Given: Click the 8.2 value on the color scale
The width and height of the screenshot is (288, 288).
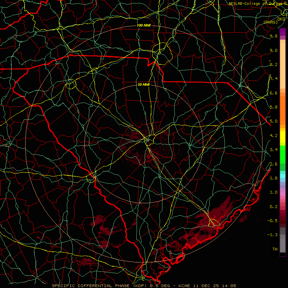Looking at the screenshot, I should 274,65.
